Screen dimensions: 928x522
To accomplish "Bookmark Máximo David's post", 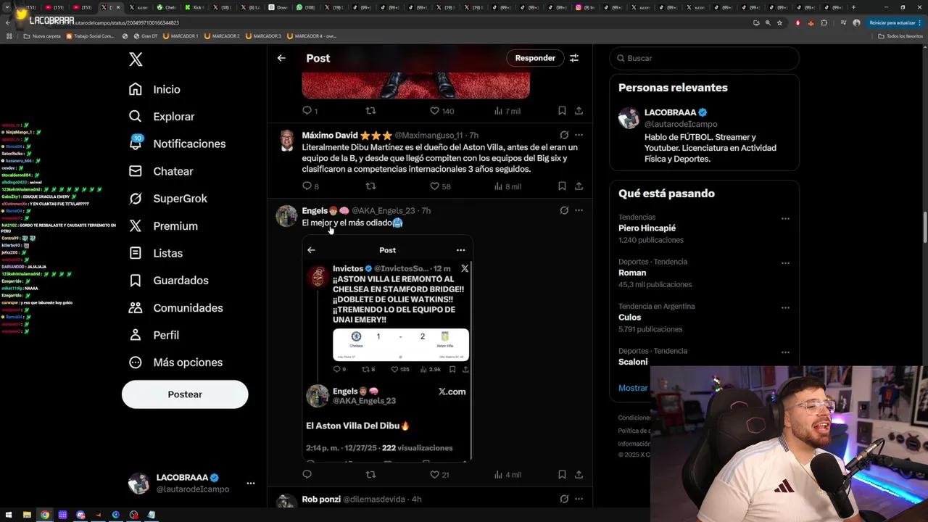I will click(562, 186).
